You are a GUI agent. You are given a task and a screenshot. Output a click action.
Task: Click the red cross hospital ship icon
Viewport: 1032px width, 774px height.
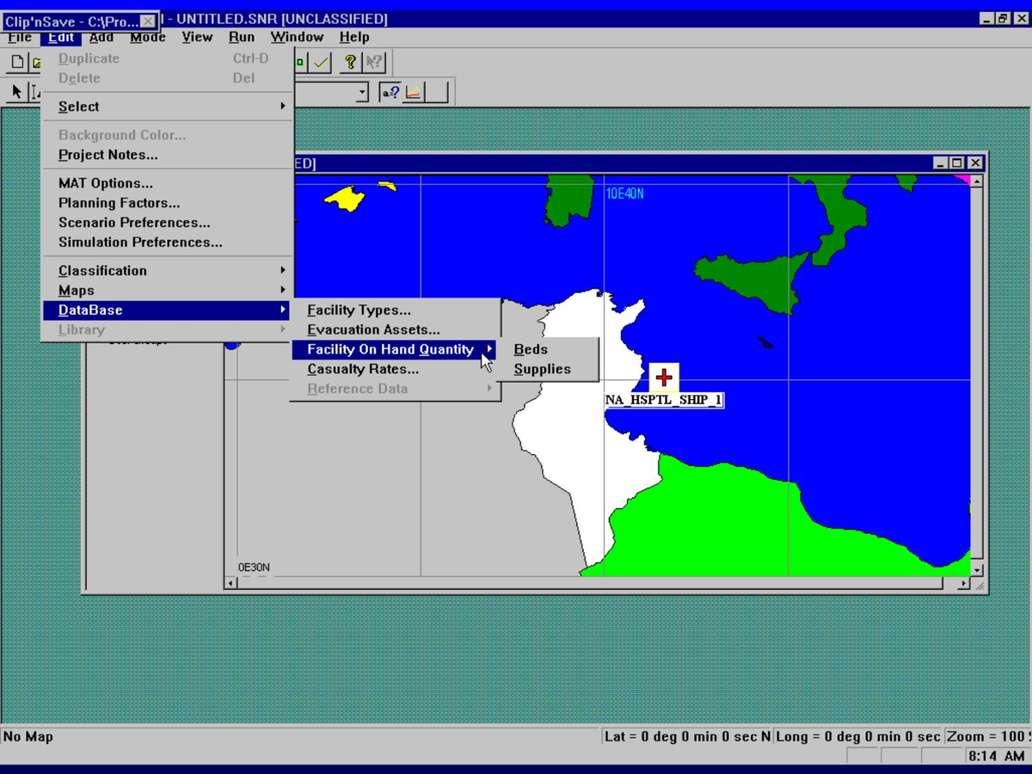click(x=663, y=378)
